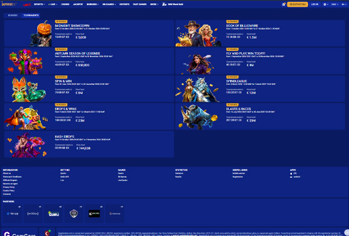Click Book of Billionaire prize fund € 1.5M
The image size is (349, 236).
point(252,37)
